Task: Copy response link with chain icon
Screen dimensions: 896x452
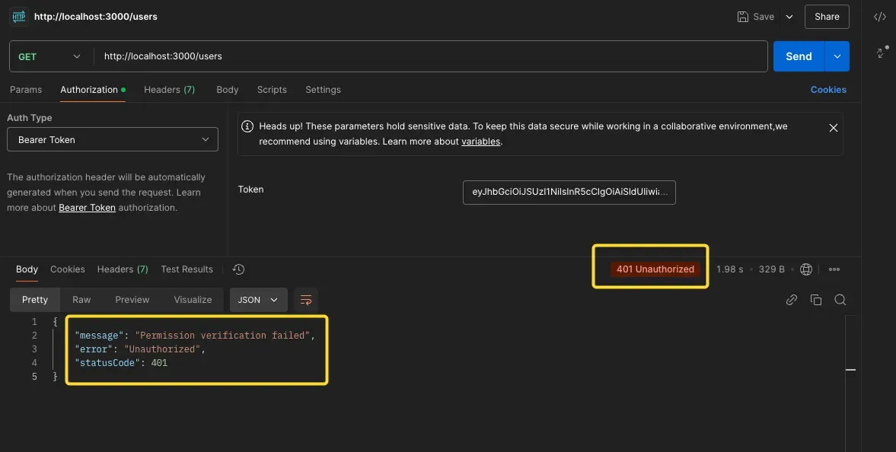Action: point(792,300)
